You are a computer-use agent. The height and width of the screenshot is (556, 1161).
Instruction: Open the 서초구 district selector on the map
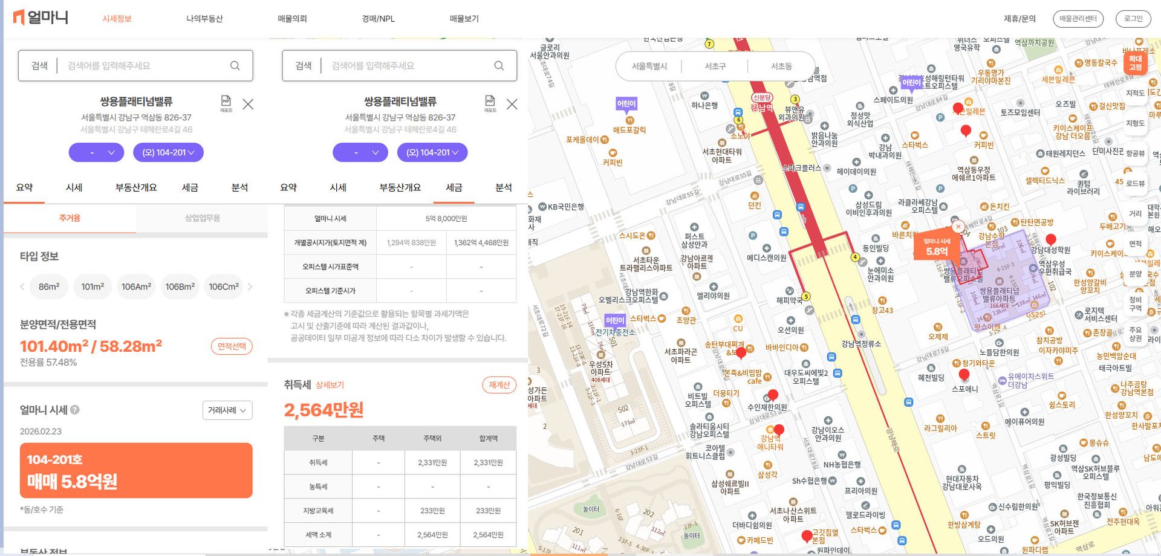[715, 66]
